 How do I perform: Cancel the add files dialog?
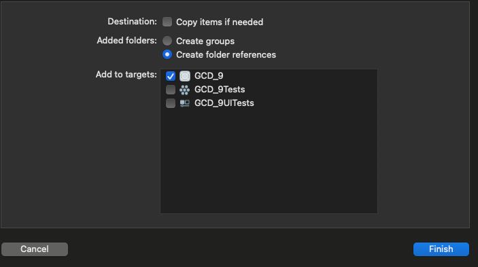click(x=35, y=249)
